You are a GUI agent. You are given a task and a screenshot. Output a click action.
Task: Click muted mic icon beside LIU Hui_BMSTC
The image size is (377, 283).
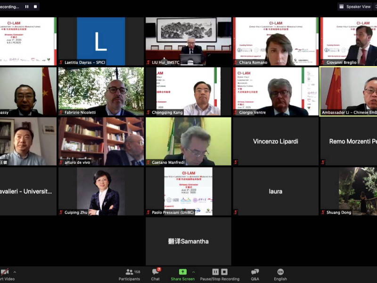coord(148,62)
